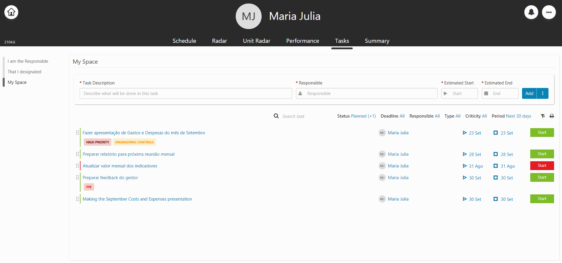
Task: Select 'My Space' in sidebar
Action: [x=17, y=82]
